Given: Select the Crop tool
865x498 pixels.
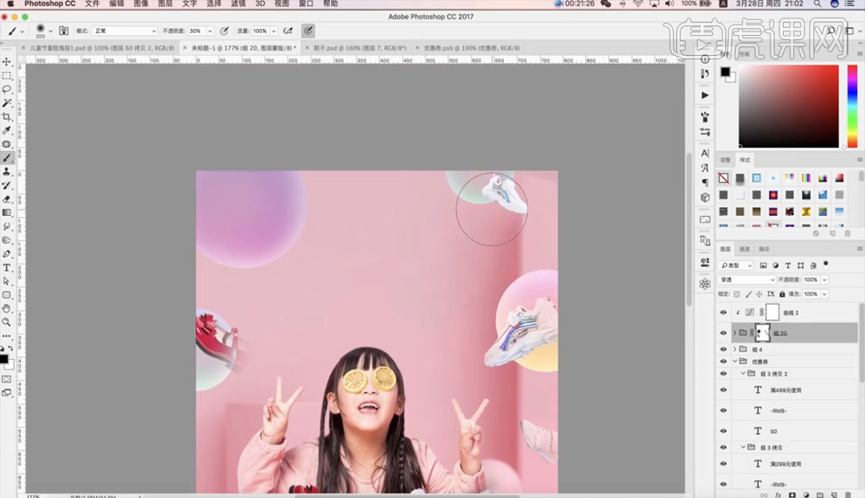Looking at the screenshot, I should 7,116.
